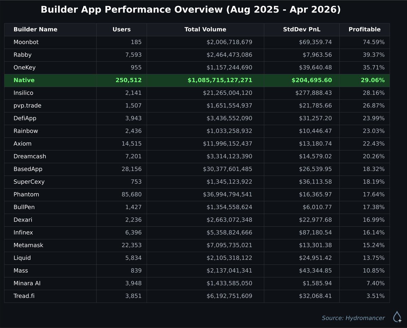
Task: Select the DefiApp builder name
Action: click(x=25, y=118)
